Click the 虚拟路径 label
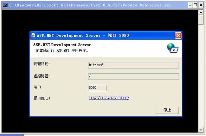This screenshot has height=136, width=206. coord(42,76)
